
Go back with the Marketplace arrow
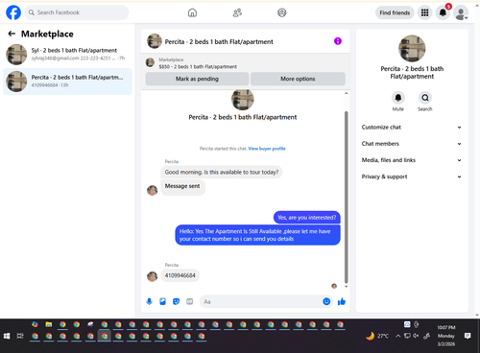pos(12,34)
